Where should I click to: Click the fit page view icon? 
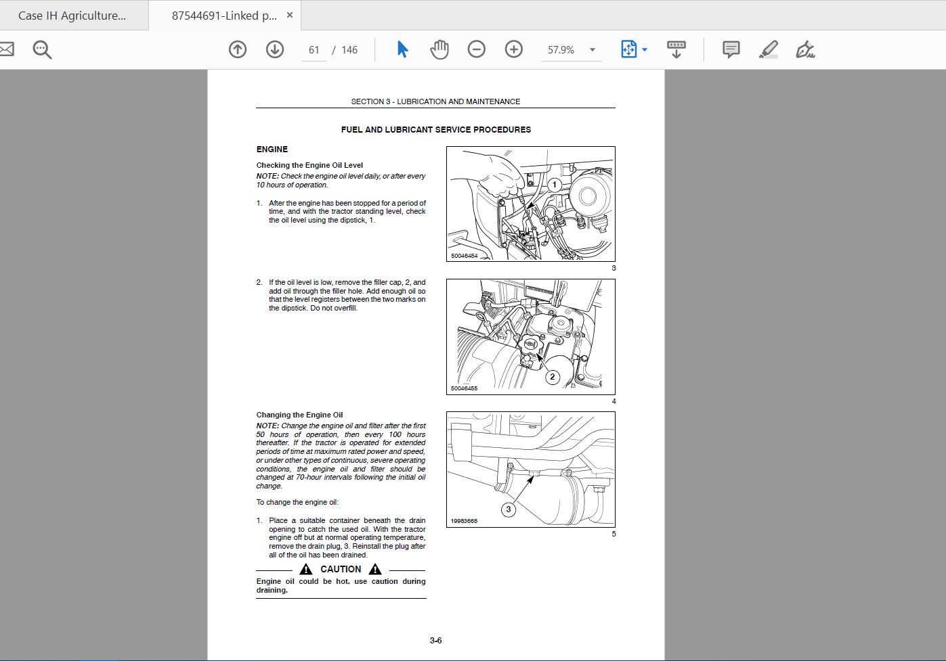click(628, 49)
